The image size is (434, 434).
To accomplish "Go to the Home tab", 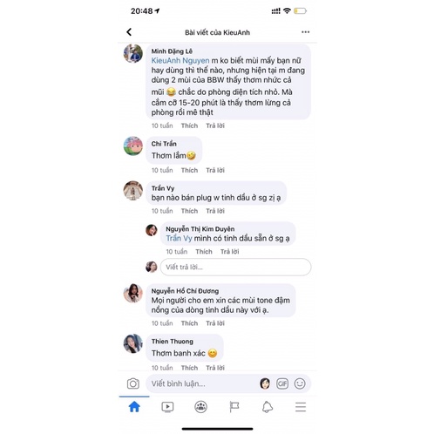I will point(134,407).
